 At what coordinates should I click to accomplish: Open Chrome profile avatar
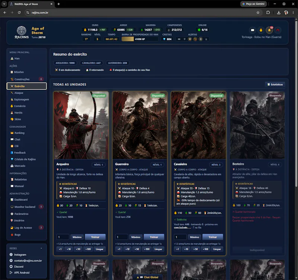[x=286, y=13]
